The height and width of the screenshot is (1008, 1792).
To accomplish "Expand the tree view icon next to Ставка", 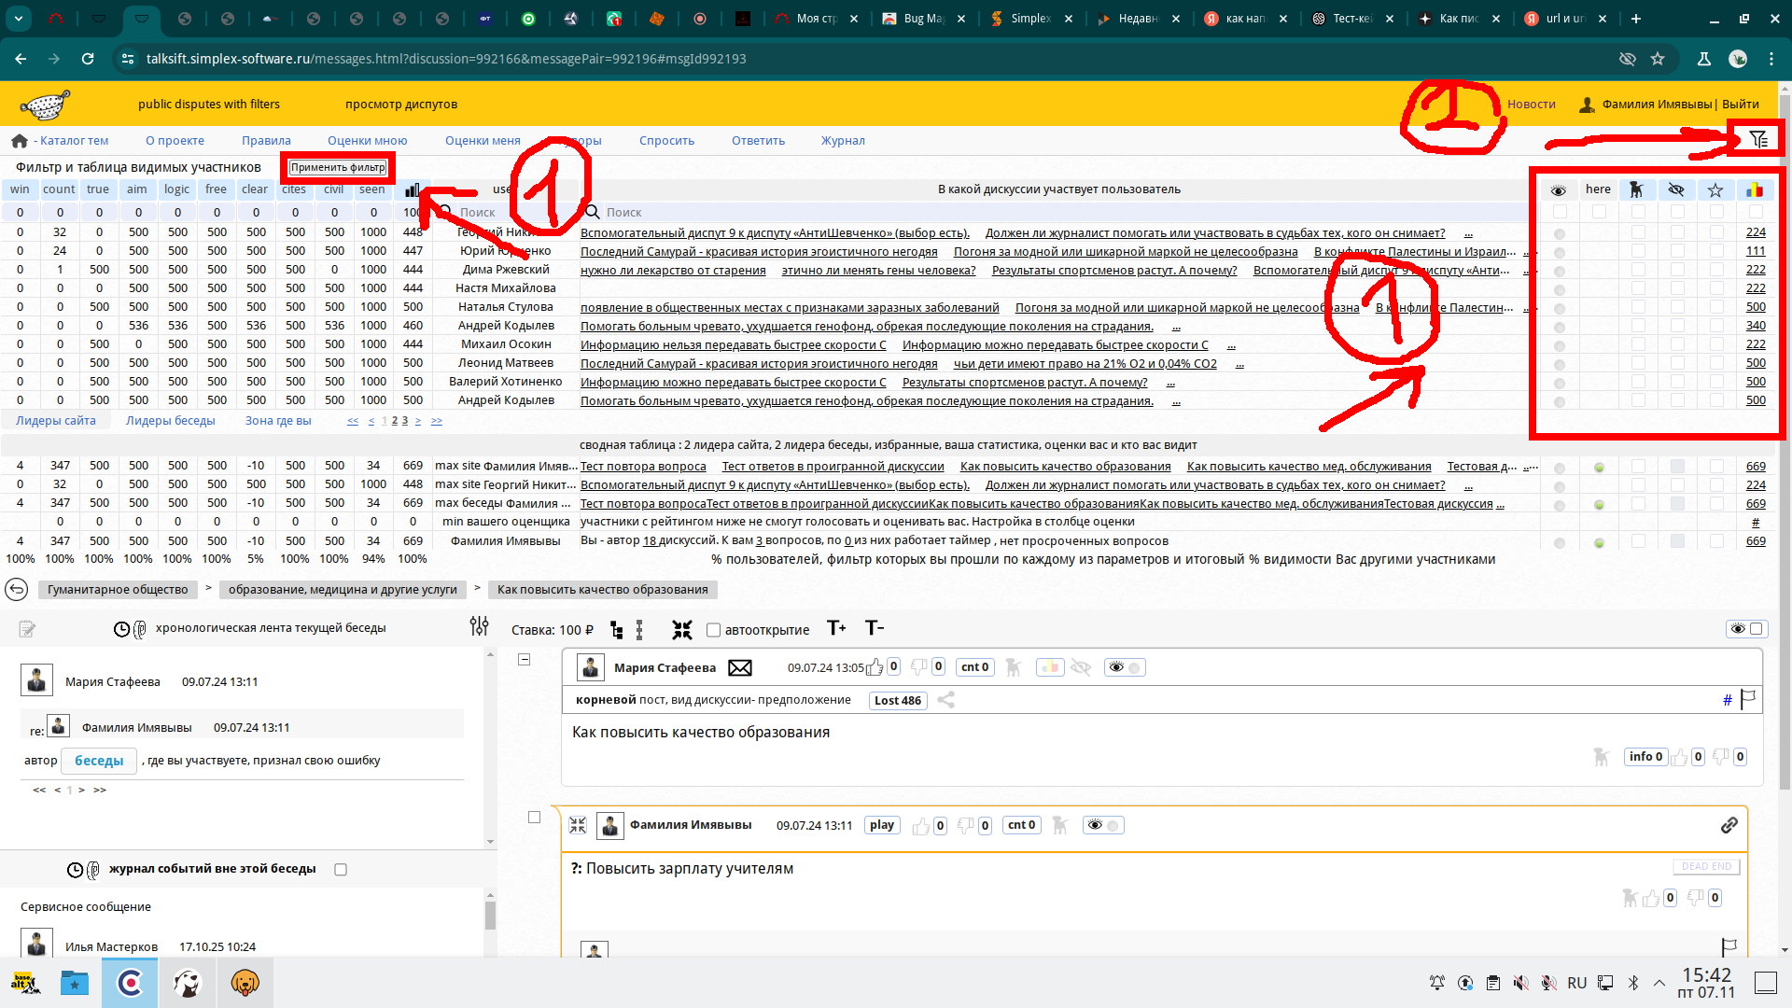I will [x=616, y=630].
